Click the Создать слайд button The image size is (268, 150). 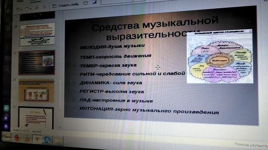[65, 5]
